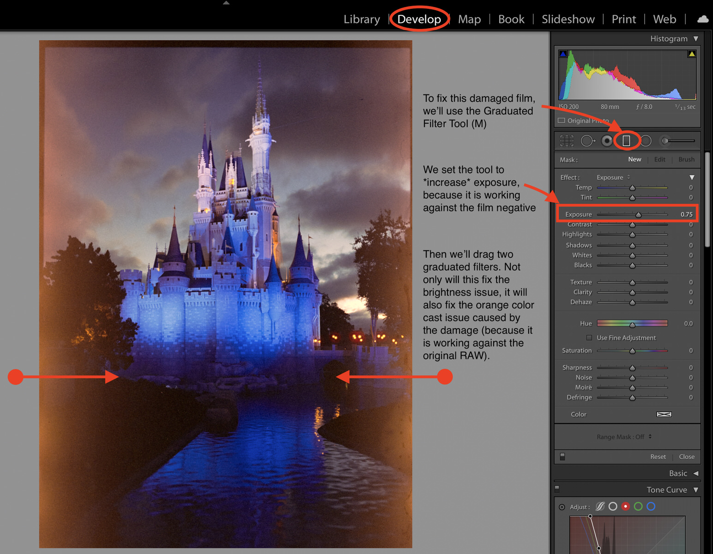Check Use Fine Adjustment

(x=589, y=337)
